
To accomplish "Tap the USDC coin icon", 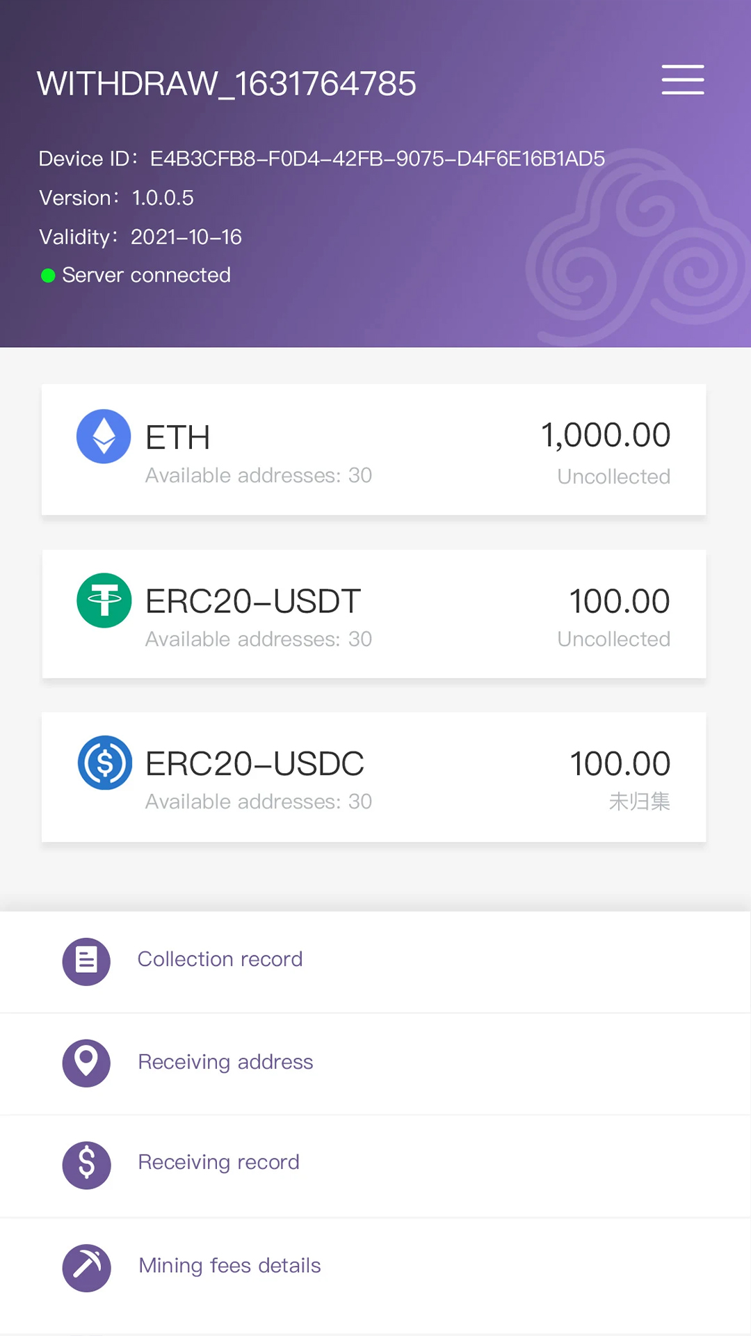I will pyautogui.click(x=104, y=763).
